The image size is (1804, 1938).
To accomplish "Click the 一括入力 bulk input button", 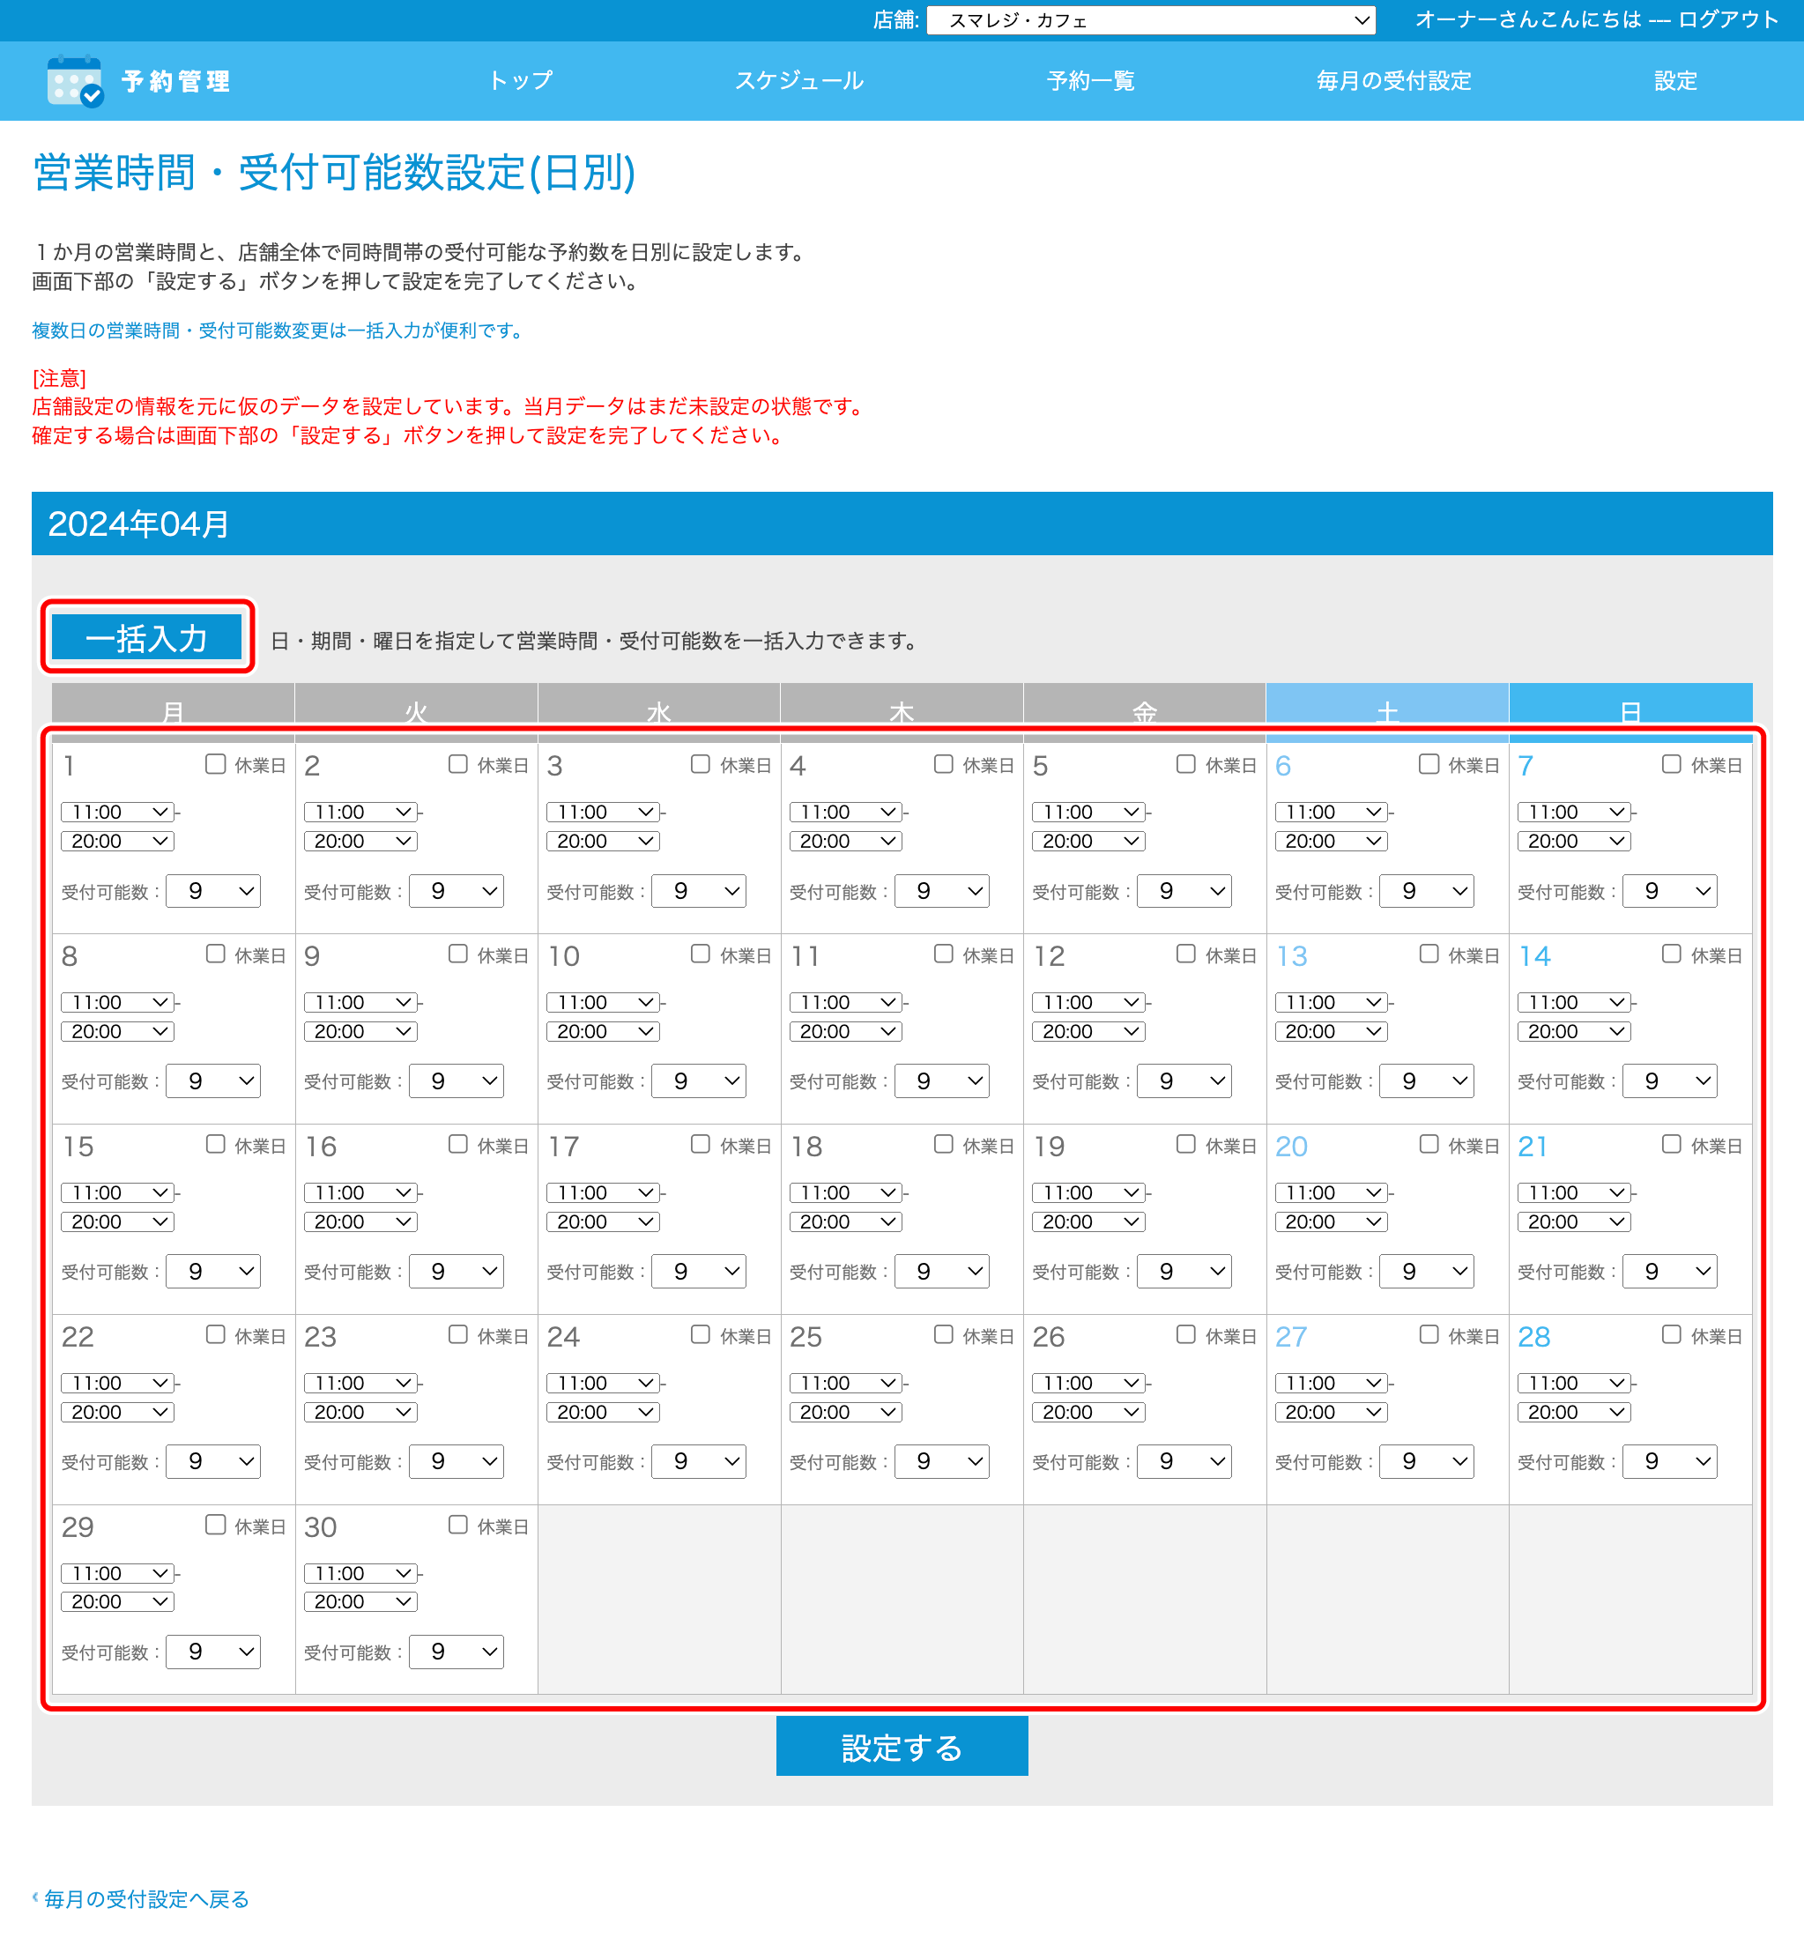I will (146, 637).
